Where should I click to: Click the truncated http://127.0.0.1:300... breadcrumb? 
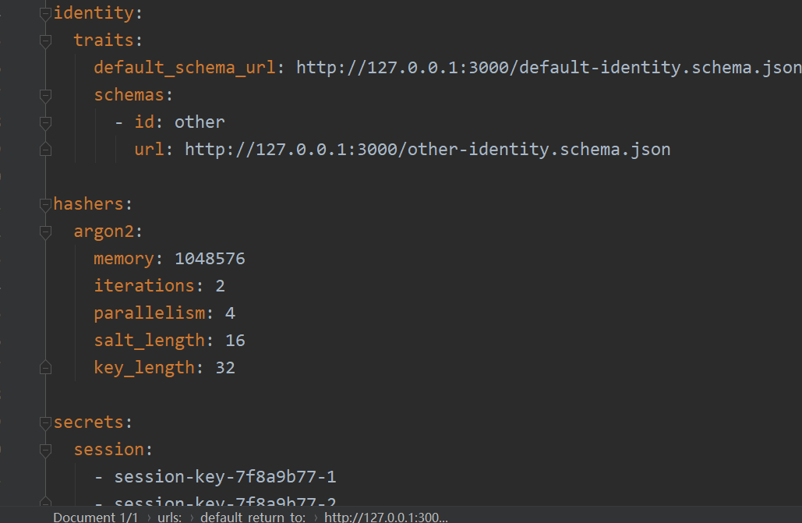pos(387,517)
